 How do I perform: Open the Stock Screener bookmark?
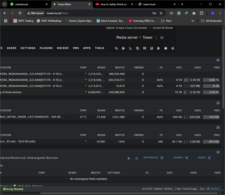[110, 21]
